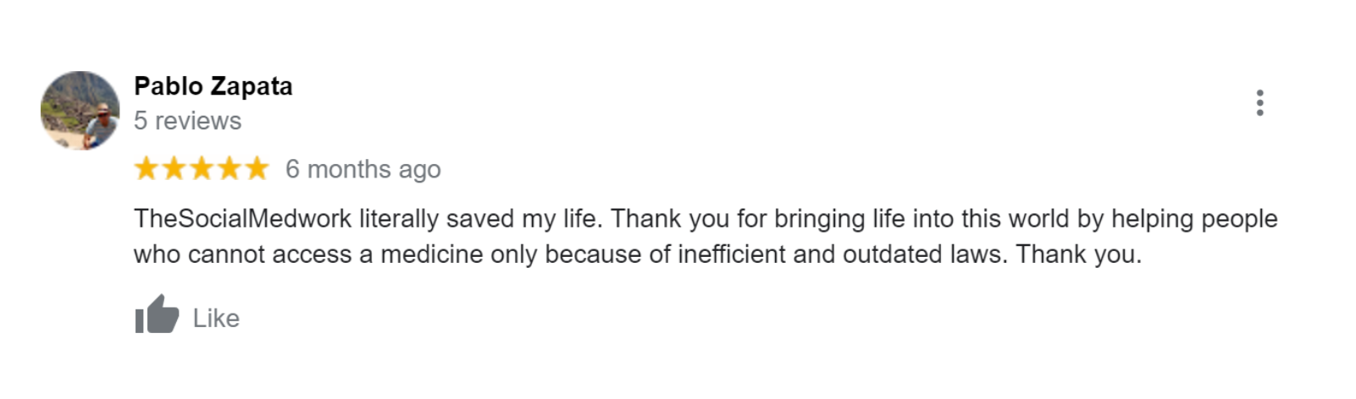Open the Pablo Zapata reviewer name

(213, 86)
